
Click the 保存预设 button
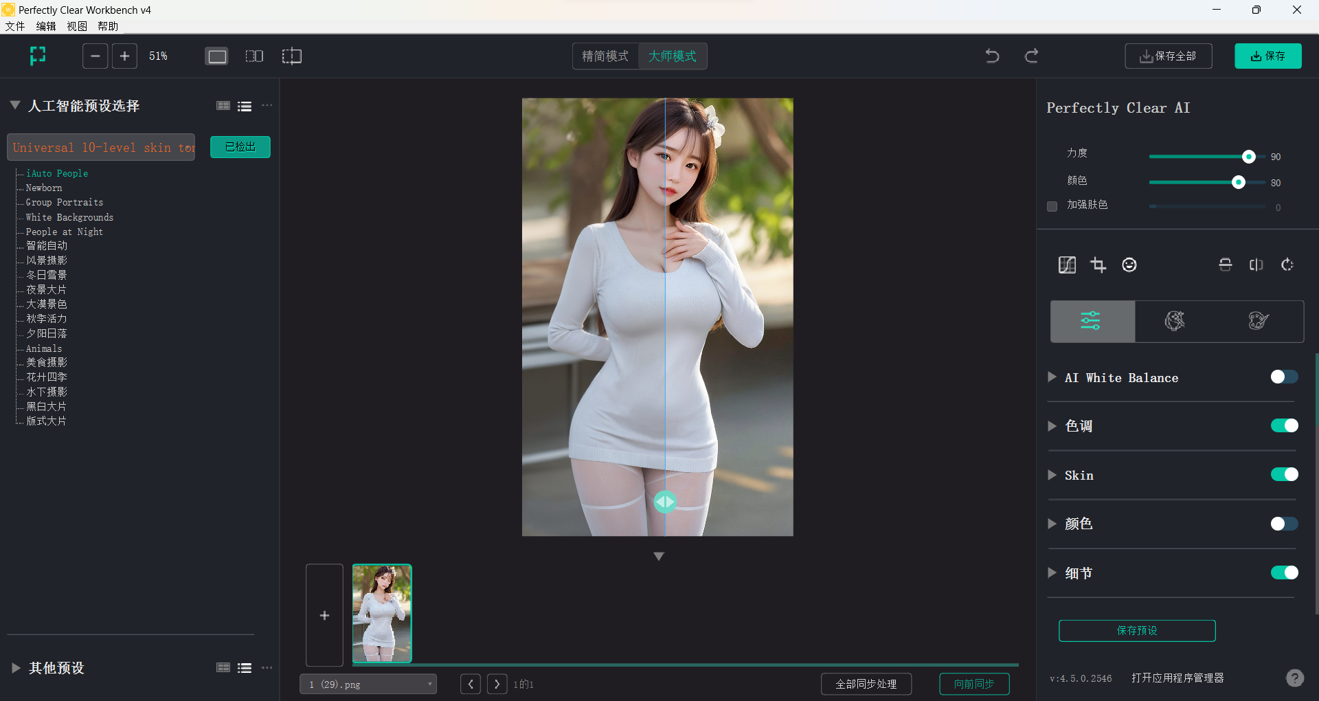tap(1136, 630)
